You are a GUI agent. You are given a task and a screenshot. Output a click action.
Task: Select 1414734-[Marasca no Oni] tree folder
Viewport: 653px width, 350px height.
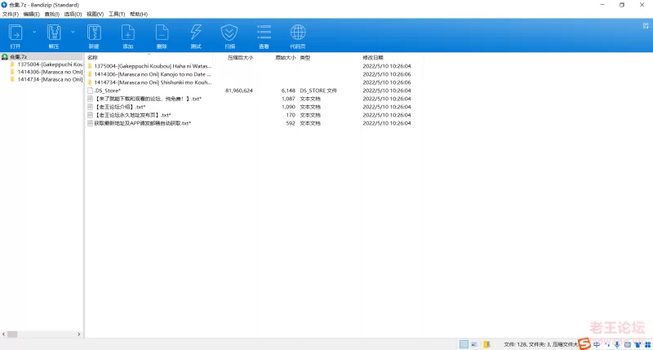click(50, 79)
